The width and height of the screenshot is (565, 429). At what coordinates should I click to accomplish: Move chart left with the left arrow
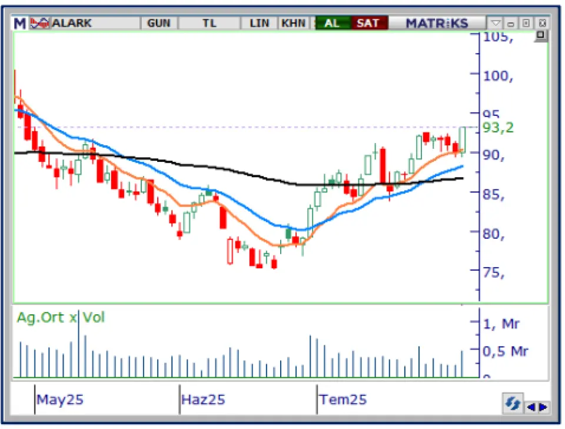click(531, 407)
